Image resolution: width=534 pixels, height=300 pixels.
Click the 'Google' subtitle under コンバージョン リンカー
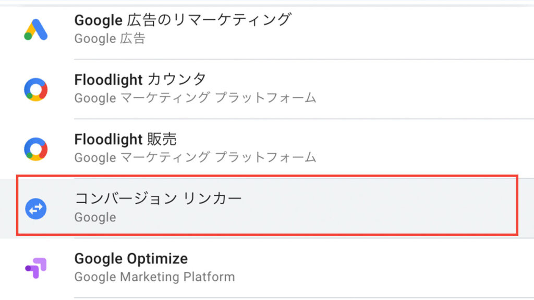coord(95,217)
